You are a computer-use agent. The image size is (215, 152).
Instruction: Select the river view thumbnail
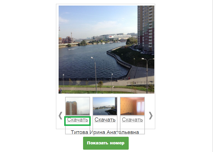[105, 106]
